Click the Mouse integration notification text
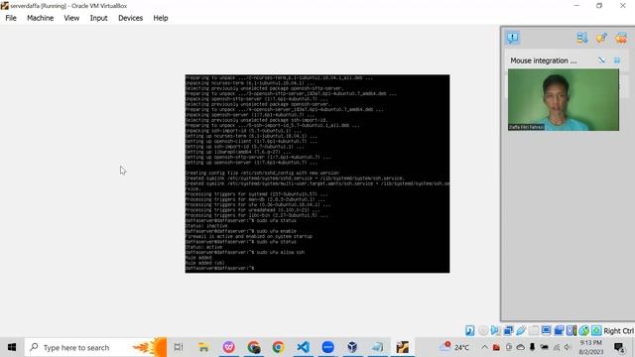 tap(543, 60)
